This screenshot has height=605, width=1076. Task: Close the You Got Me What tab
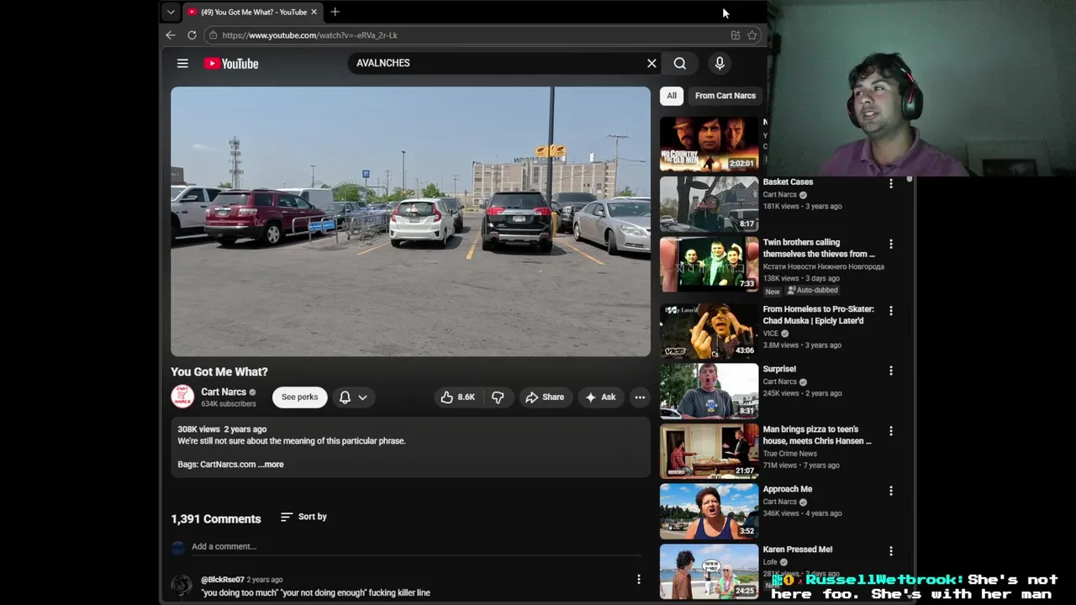[314, 12]
